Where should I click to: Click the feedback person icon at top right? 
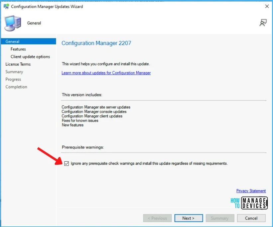(263, 23)
